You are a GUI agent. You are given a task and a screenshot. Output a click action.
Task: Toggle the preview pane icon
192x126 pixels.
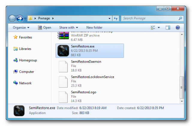(168, 28)
